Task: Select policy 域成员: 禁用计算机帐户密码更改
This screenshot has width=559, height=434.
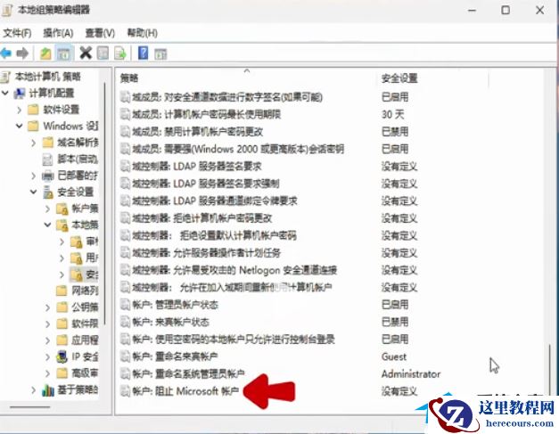Action: point(198,132)
